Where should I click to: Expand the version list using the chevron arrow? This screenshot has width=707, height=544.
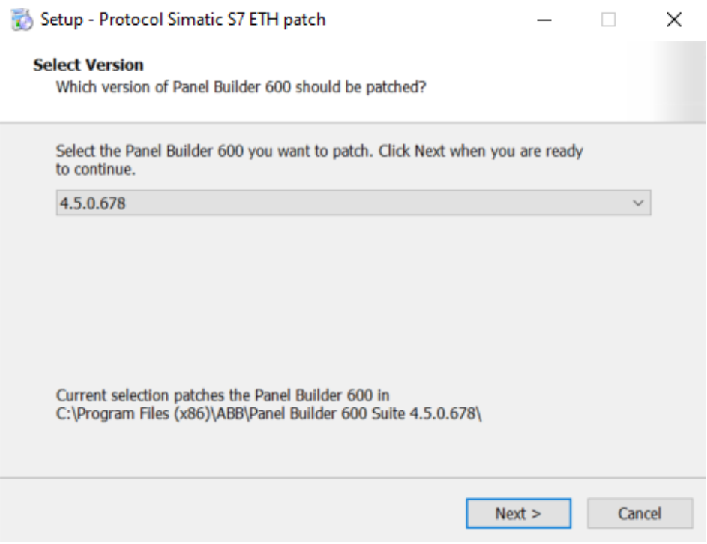(x=638, y=203)
